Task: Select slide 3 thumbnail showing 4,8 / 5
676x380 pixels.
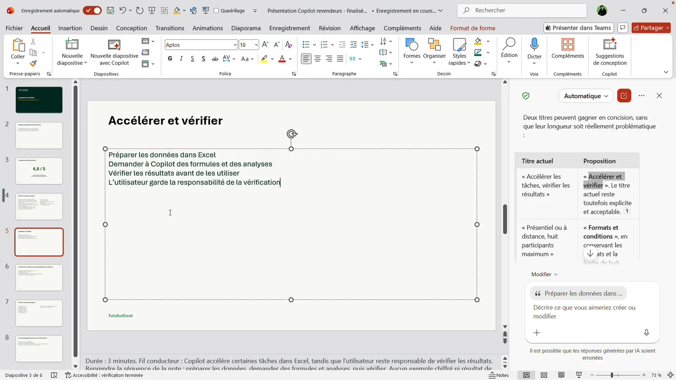Action: pyautogui.click(x=39, y=171)
